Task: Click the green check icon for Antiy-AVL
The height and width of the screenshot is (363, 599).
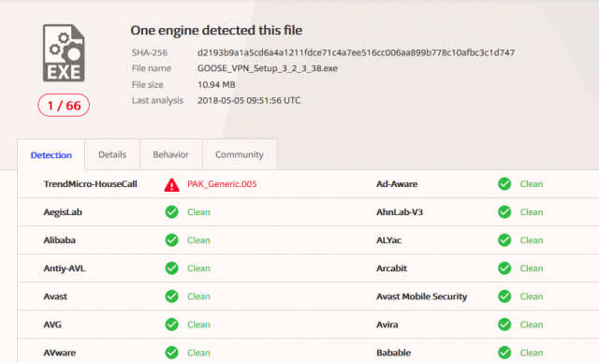Action: (x=171, y=269)
